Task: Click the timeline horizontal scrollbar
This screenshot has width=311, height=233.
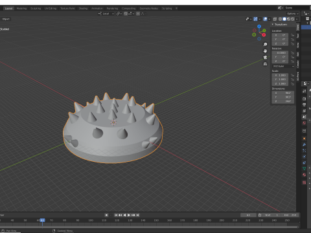Action: (x=149, y=227)
